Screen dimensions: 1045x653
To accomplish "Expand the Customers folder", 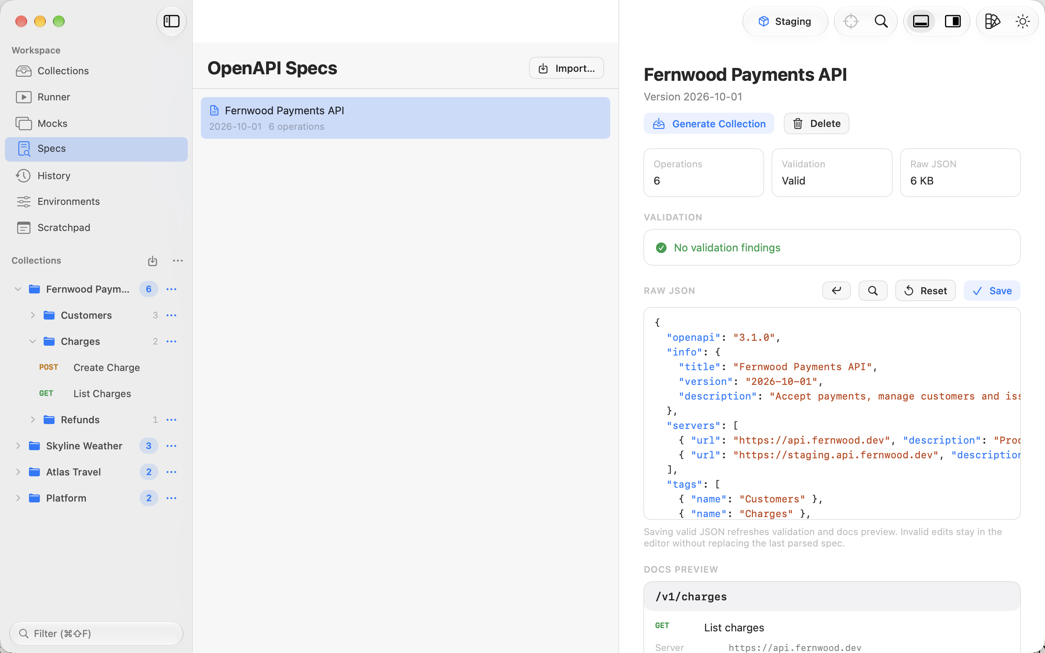I will [x=32, y=315].
